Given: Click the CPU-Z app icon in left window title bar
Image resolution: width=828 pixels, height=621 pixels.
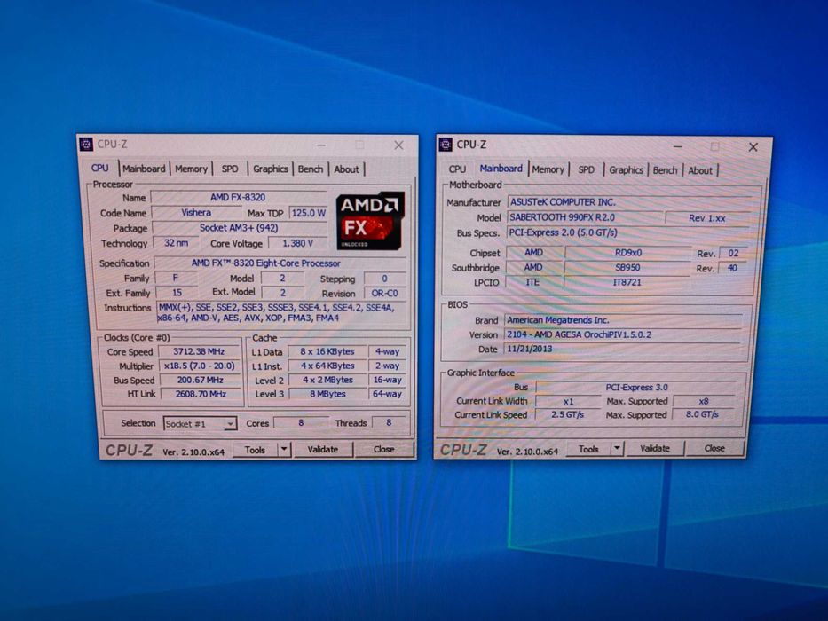Looking at the screenshot, I should pyautogui.click(x=86, y=144).
